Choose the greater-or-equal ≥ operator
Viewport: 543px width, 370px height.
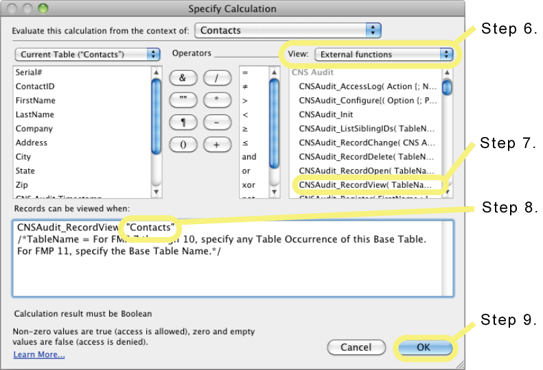pyautogui.click(x=245, y=129)
